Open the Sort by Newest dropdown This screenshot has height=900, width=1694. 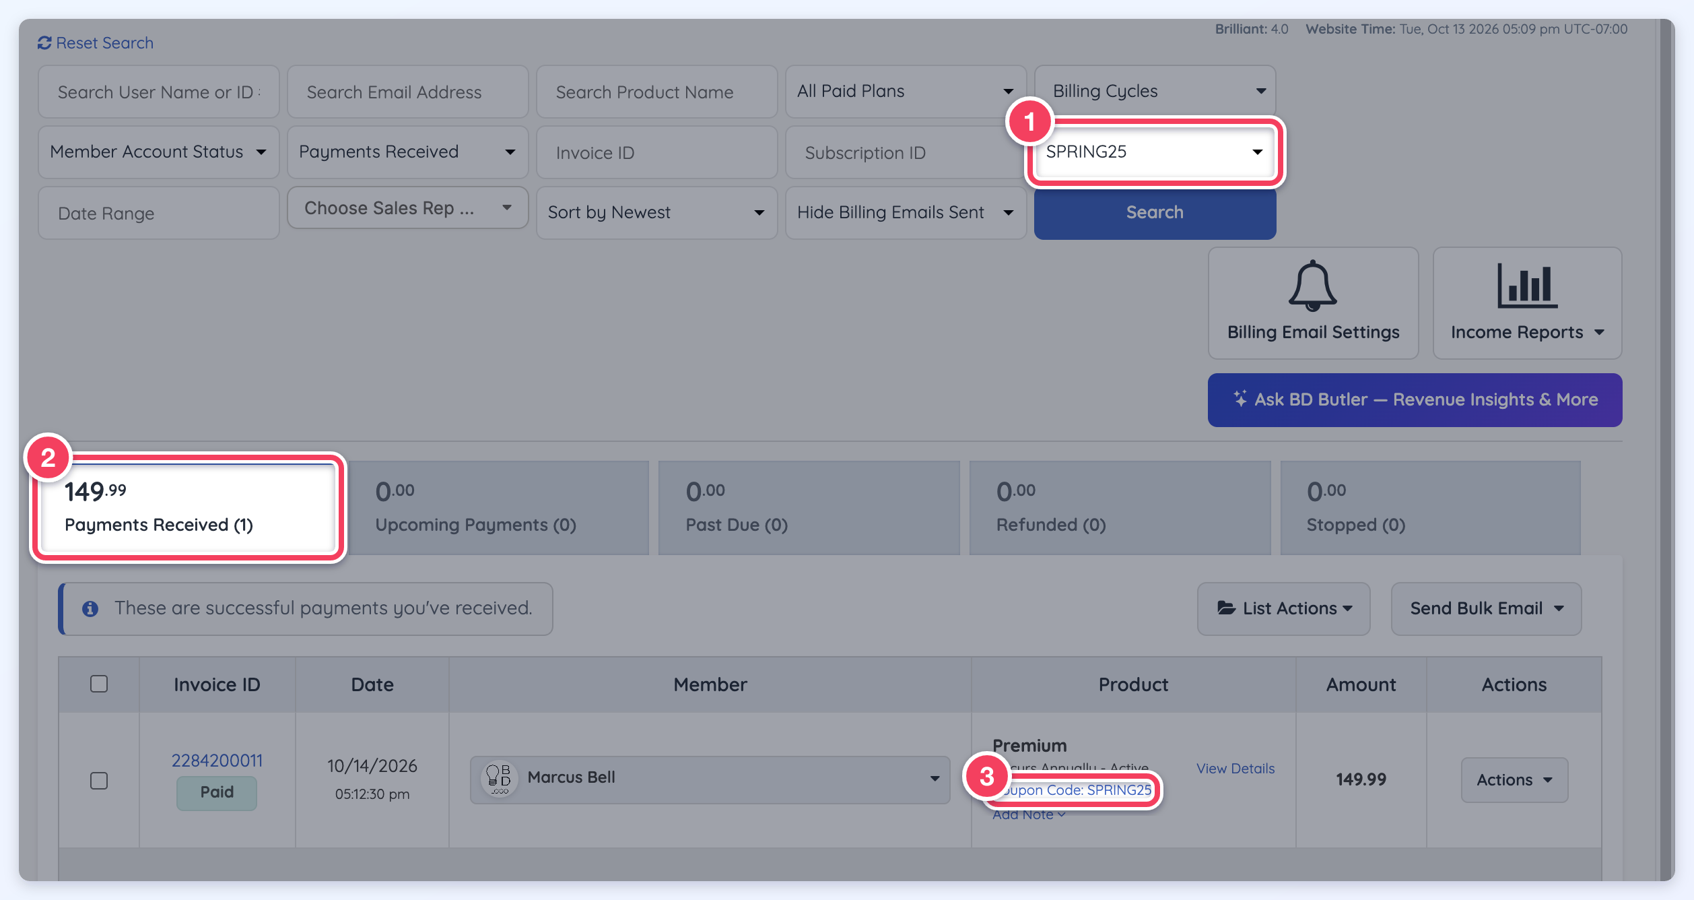tap(656, 212)
